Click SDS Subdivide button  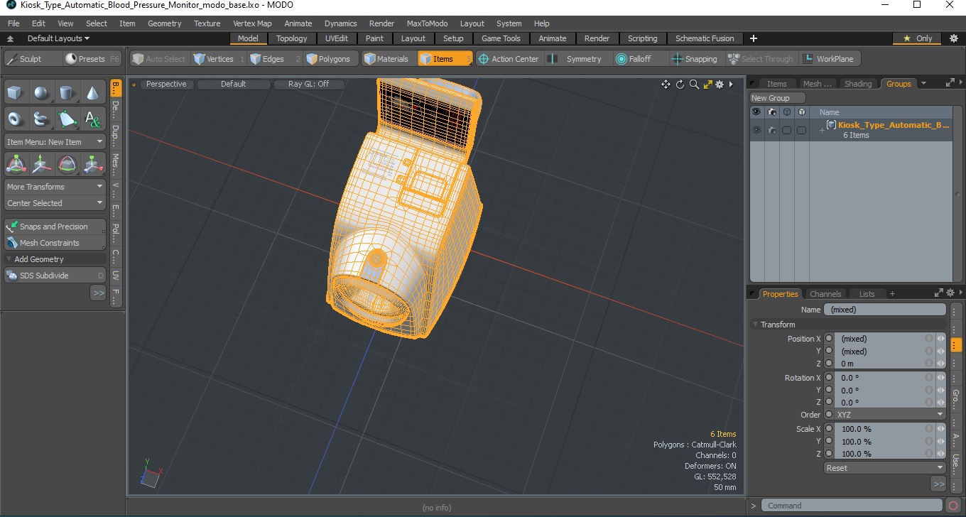click(x=55, y=276)
